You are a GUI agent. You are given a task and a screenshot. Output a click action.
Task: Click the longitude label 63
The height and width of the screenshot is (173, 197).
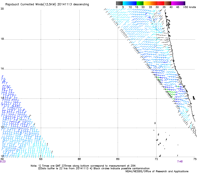(x=41, y=159)
